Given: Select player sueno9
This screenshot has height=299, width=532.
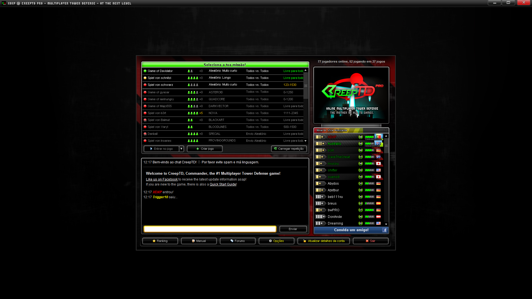Looking at the screenshot, I should 349,177.
